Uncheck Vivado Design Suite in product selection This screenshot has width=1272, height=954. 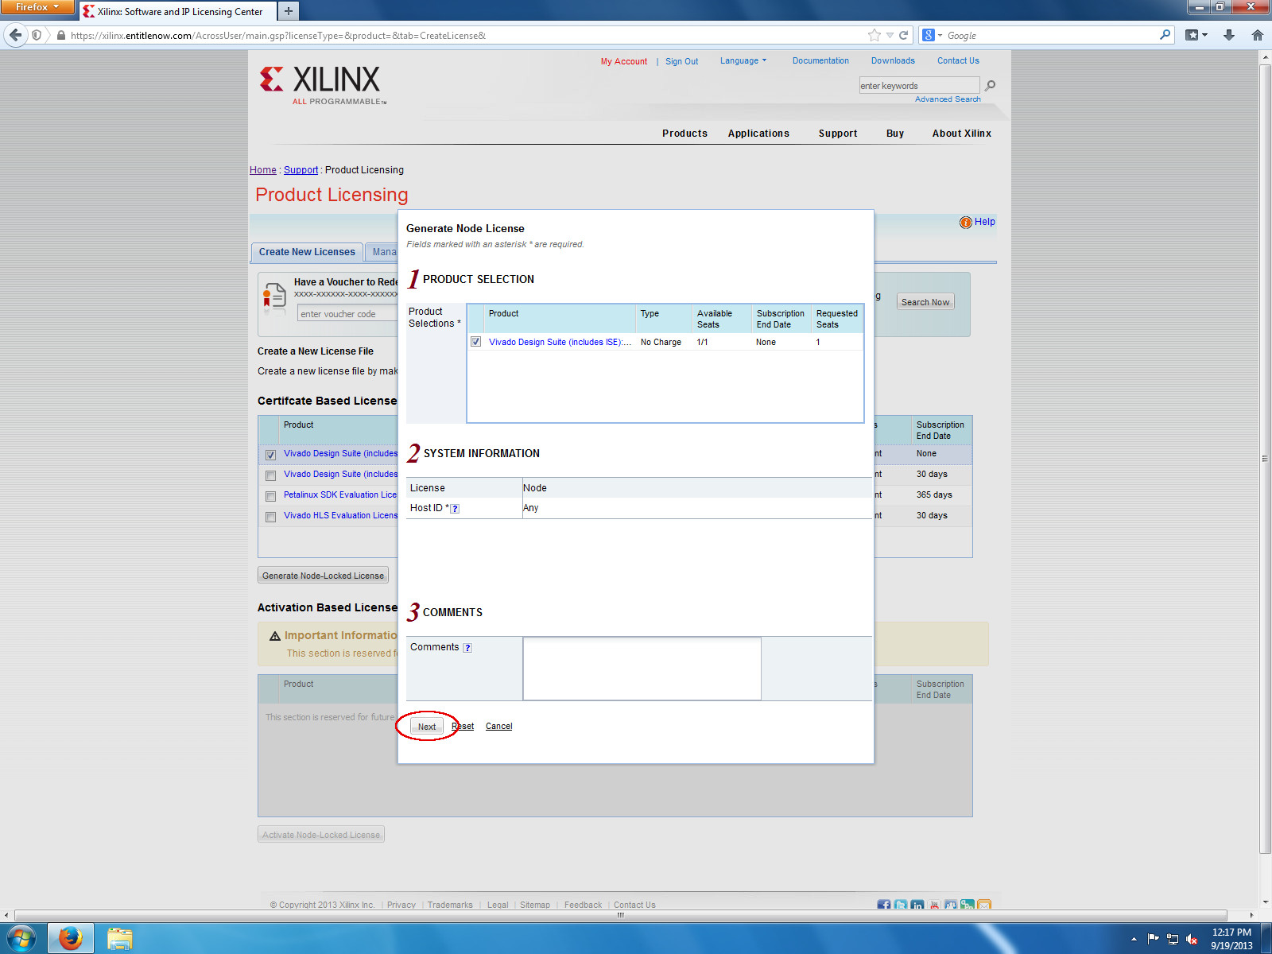(x=476, y=341)
